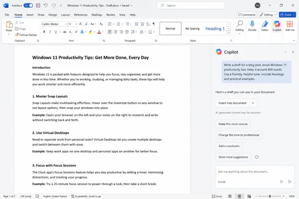Toggle Bold formatting

[44, 32]
